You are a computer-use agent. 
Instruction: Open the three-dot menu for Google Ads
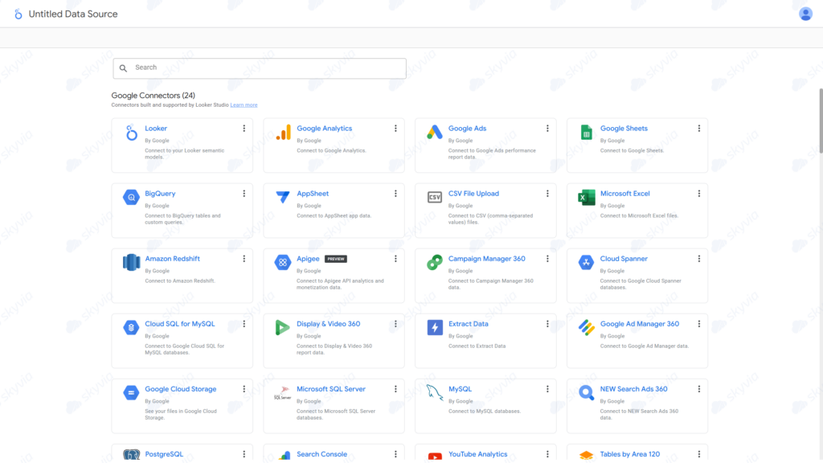click(547, 129)
